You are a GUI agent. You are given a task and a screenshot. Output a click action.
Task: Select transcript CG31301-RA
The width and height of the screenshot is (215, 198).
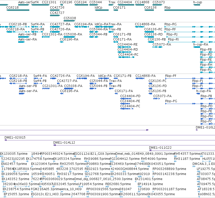(x=46, y=37)
